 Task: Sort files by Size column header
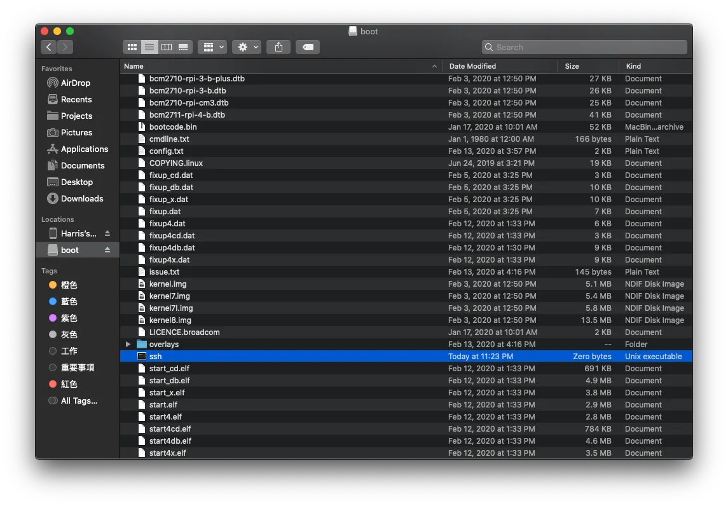pyautogui.click(x=572, y=66)
